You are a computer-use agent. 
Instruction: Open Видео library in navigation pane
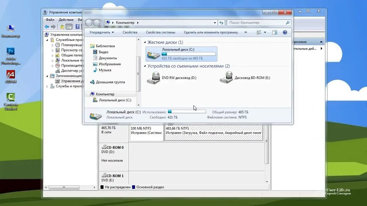tap(104, 52)
